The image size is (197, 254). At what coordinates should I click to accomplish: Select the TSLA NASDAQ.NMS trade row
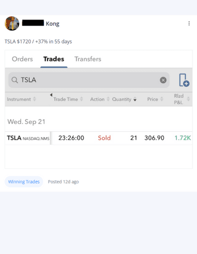(x=98, y=138)
